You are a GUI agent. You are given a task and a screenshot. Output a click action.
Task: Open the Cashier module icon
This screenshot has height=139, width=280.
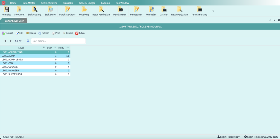164,11
